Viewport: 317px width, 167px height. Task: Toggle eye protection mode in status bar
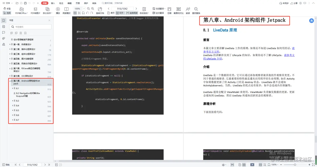click(x=224, y=165)
